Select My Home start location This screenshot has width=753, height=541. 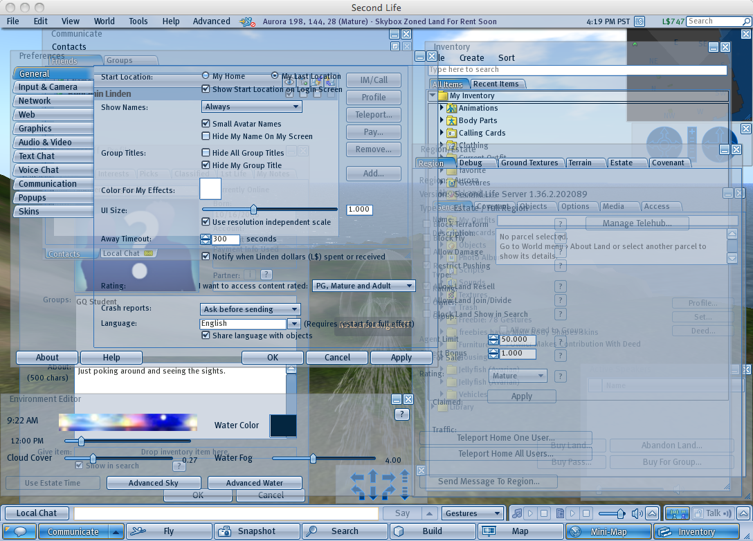pyautogui.click(x=206, y=76)
